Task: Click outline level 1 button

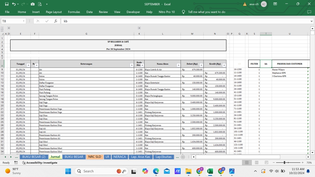Action: 2,28
